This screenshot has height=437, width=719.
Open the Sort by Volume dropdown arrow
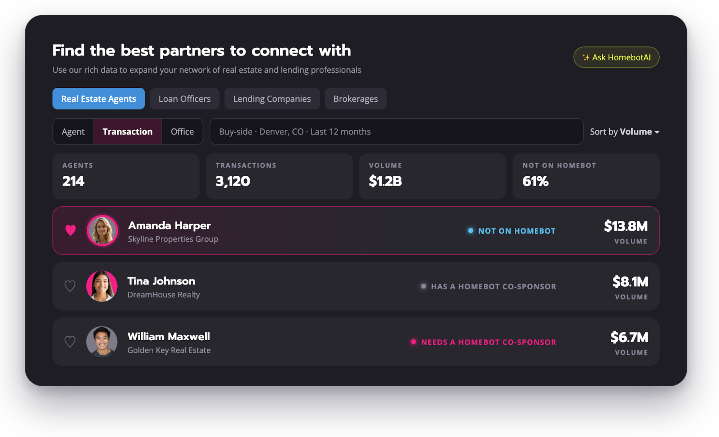click(x=657, y=132)
